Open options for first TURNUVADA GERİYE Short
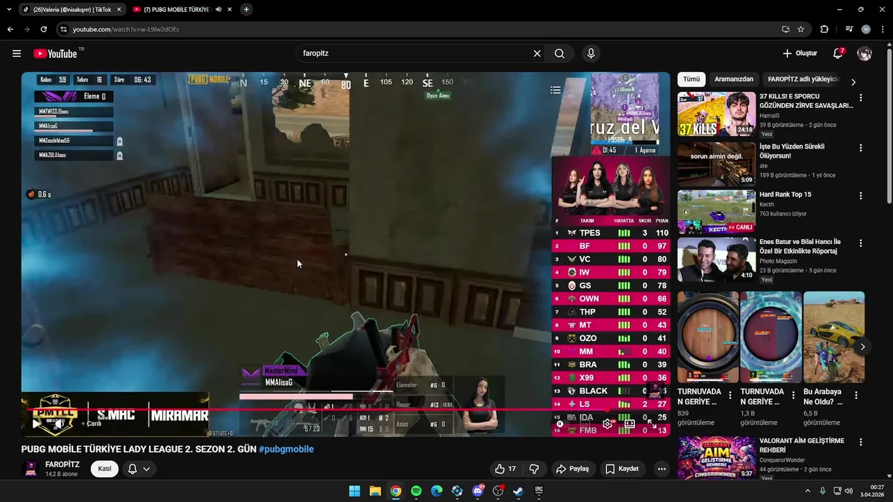The image size is (893, 502). click(x=730, y=395)
